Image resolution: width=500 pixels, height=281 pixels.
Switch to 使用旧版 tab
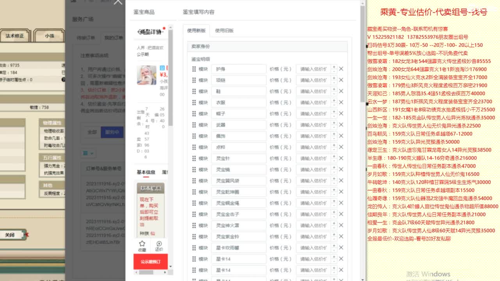coord(224,30)
